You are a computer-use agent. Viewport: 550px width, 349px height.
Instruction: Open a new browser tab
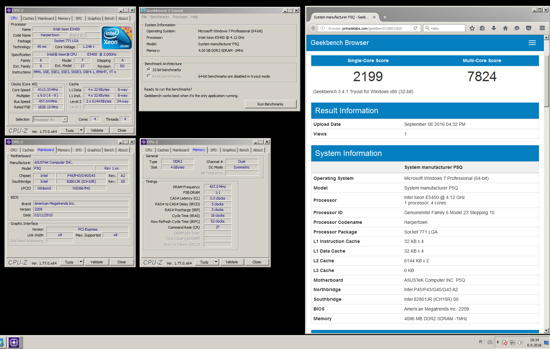[385, 17]
